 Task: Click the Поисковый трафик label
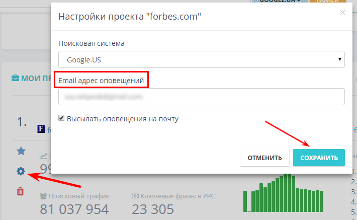(x=79, y=196)
